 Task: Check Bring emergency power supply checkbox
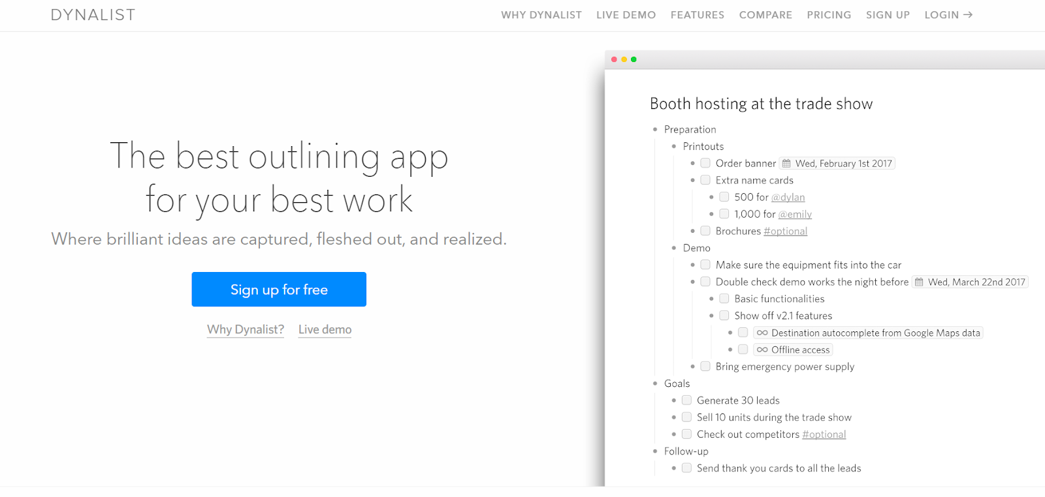coord(705,367)
